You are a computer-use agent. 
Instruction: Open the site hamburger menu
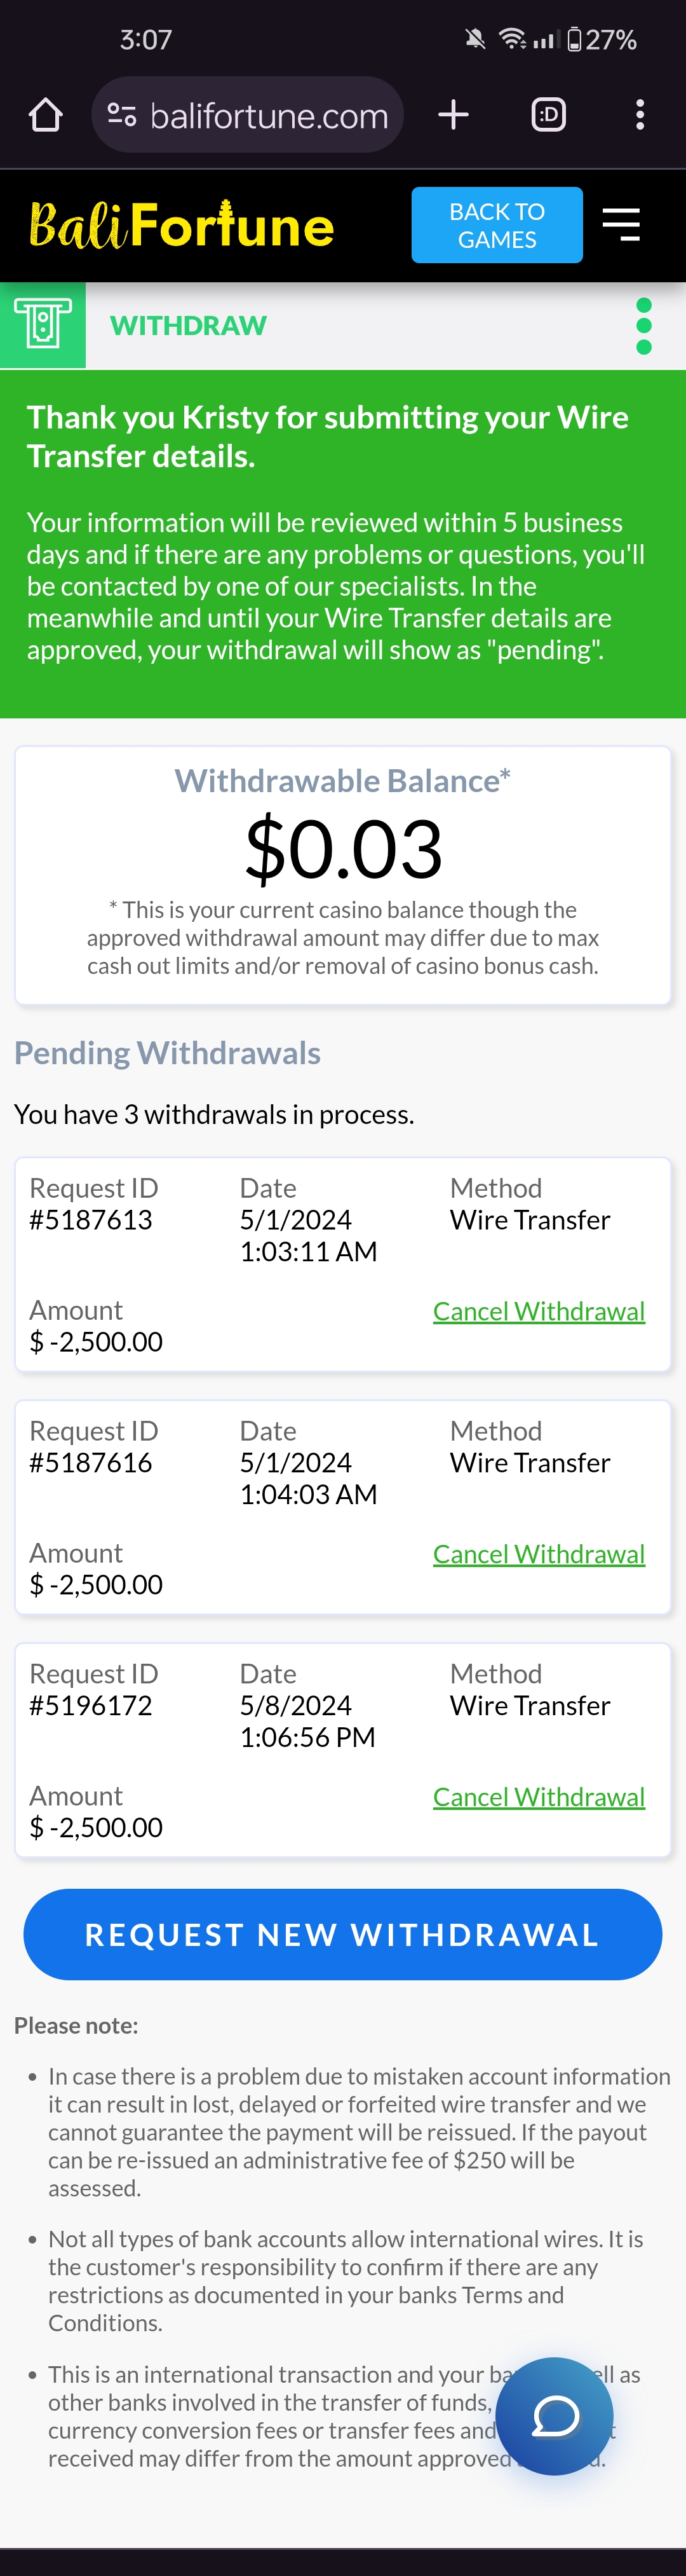tap(621, 225)
